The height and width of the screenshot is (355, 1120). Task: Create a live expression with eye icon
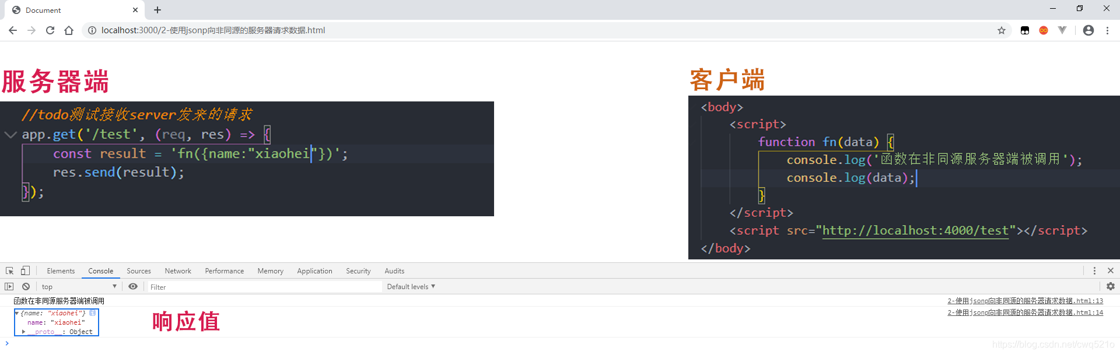pyautogui.click(x=133, y=287)
